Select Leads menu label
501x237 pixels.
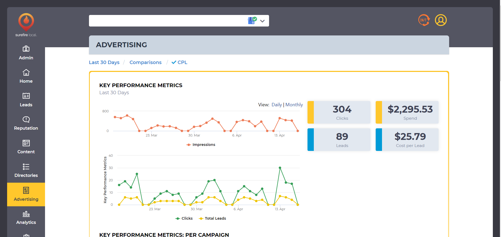[x=26, y=105]
